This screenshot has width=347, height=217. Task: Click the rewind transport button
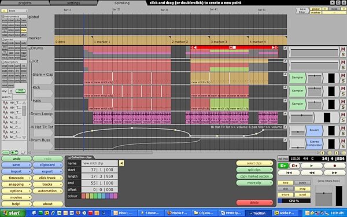[311, 172]
